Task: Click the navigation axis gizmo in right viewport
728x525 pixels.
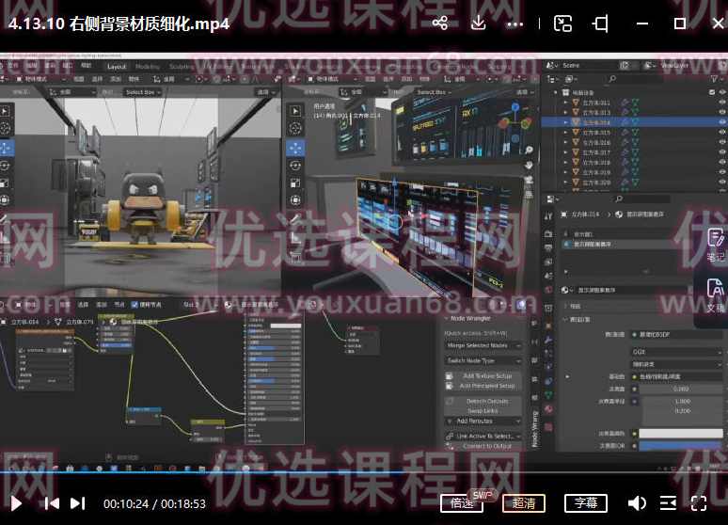Action: point(514,121)
